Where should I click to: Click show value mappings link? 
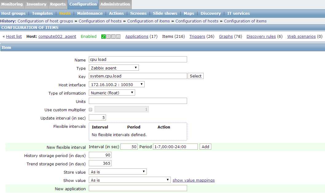point(194,180)
